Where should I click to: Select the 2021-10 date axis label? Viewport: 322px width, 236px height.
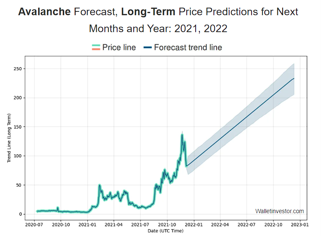(167, 225)
